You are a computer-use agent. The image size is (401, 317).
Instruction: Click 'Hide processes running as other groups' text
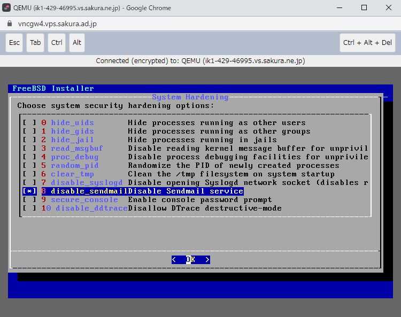pos(219,132)
